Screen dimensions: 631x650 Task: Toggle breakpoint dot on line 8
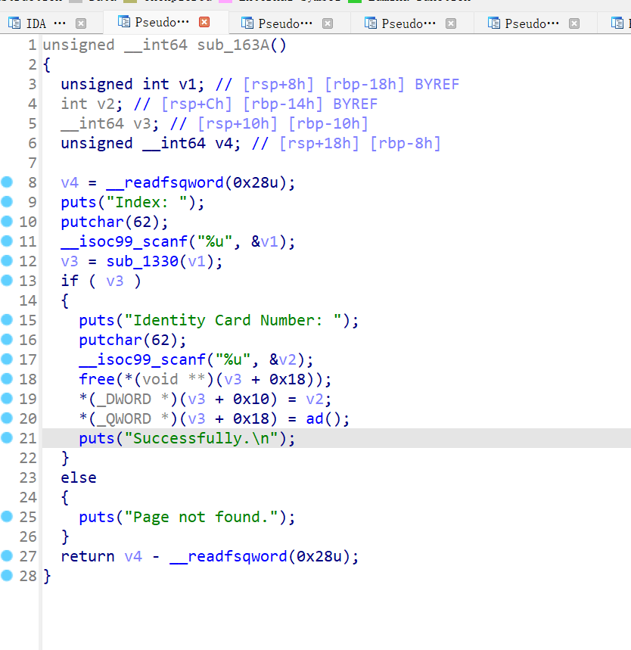(7, 182)
